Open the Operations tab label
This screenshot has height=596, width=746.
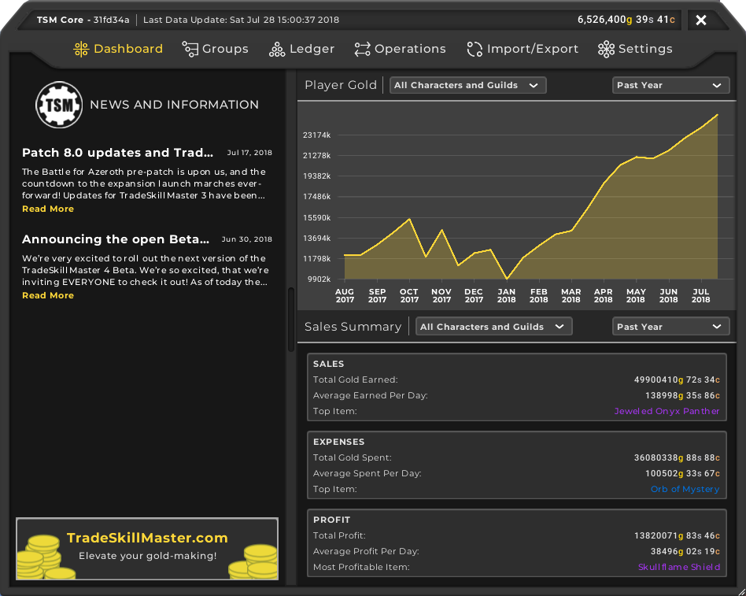point(410,49)
